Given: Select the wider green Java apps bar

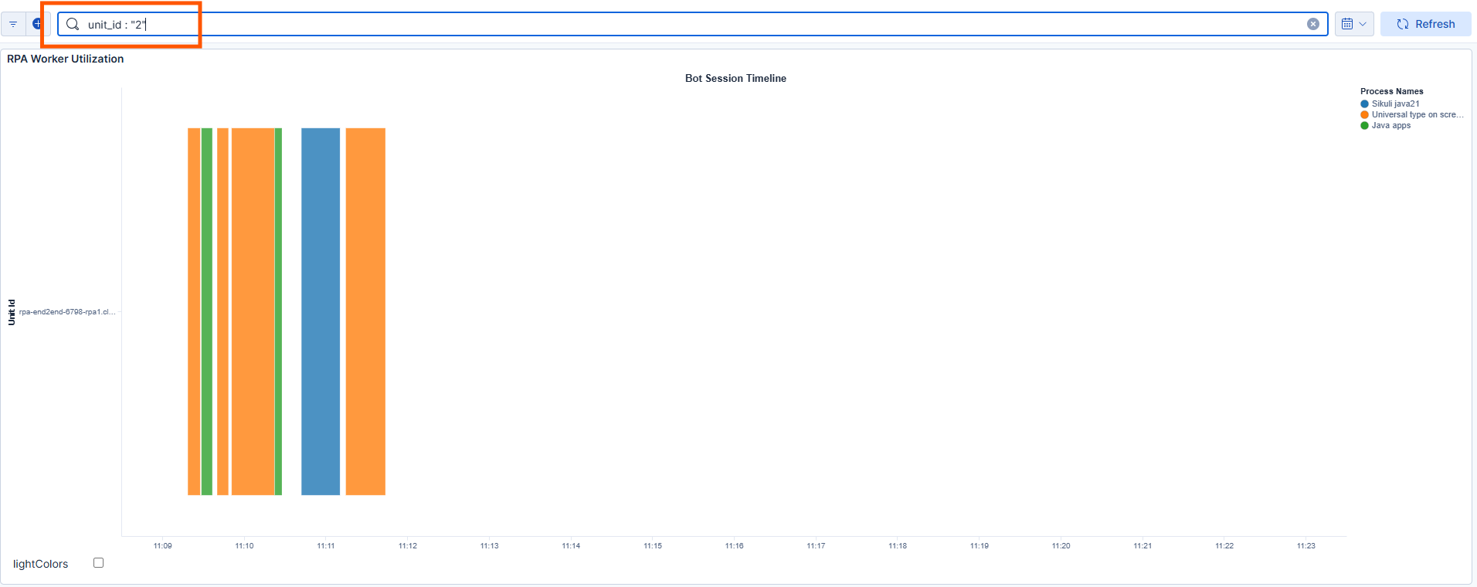Looking at the screenshot, I should tap(207, 311).
